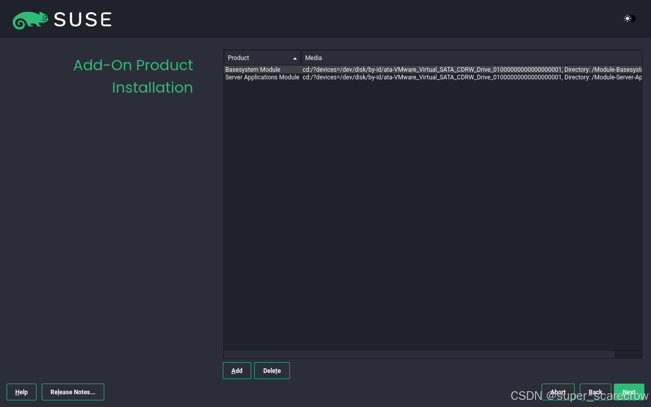651x407 pixels.
Task: Proceed with the Next button
Action: coord(629,392)
